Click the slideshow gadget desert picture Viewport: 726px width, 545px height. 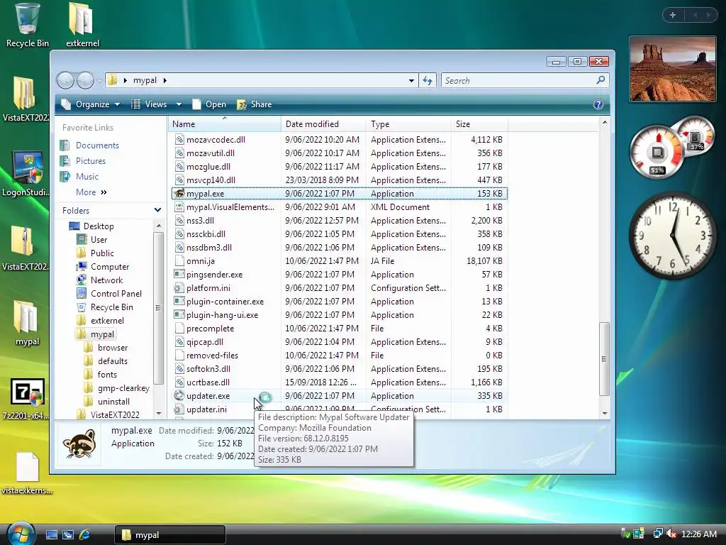673,69
